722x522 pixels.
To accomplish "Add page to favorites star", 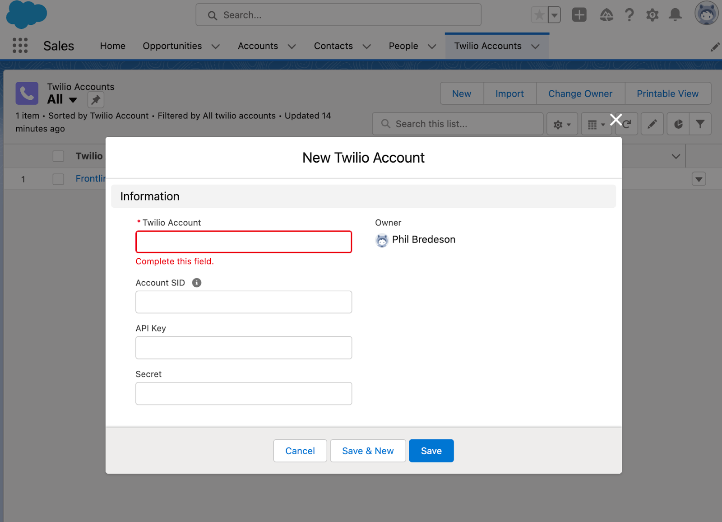I will 539,15.
